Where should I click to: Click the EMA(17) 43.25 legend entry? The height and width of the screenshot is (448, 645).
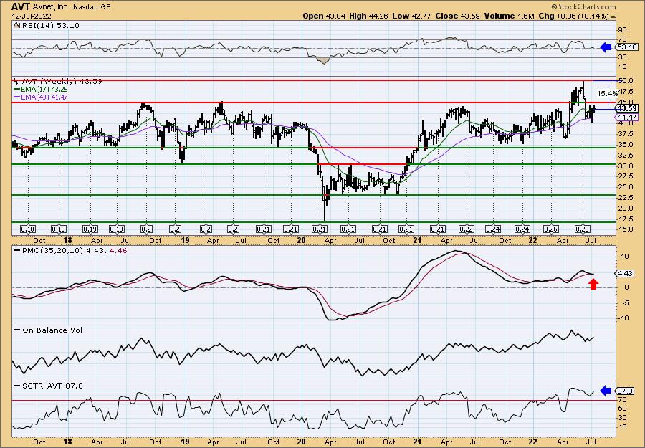[44, 90]
